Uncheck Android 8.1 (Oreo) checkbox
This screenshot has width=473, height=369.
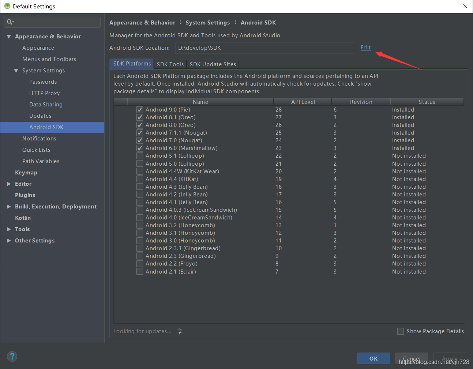(140, 117)
